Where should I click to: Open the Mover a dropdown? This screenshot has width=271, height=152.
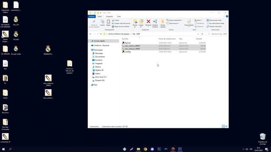pyautogui.click(x=135, y=24)
